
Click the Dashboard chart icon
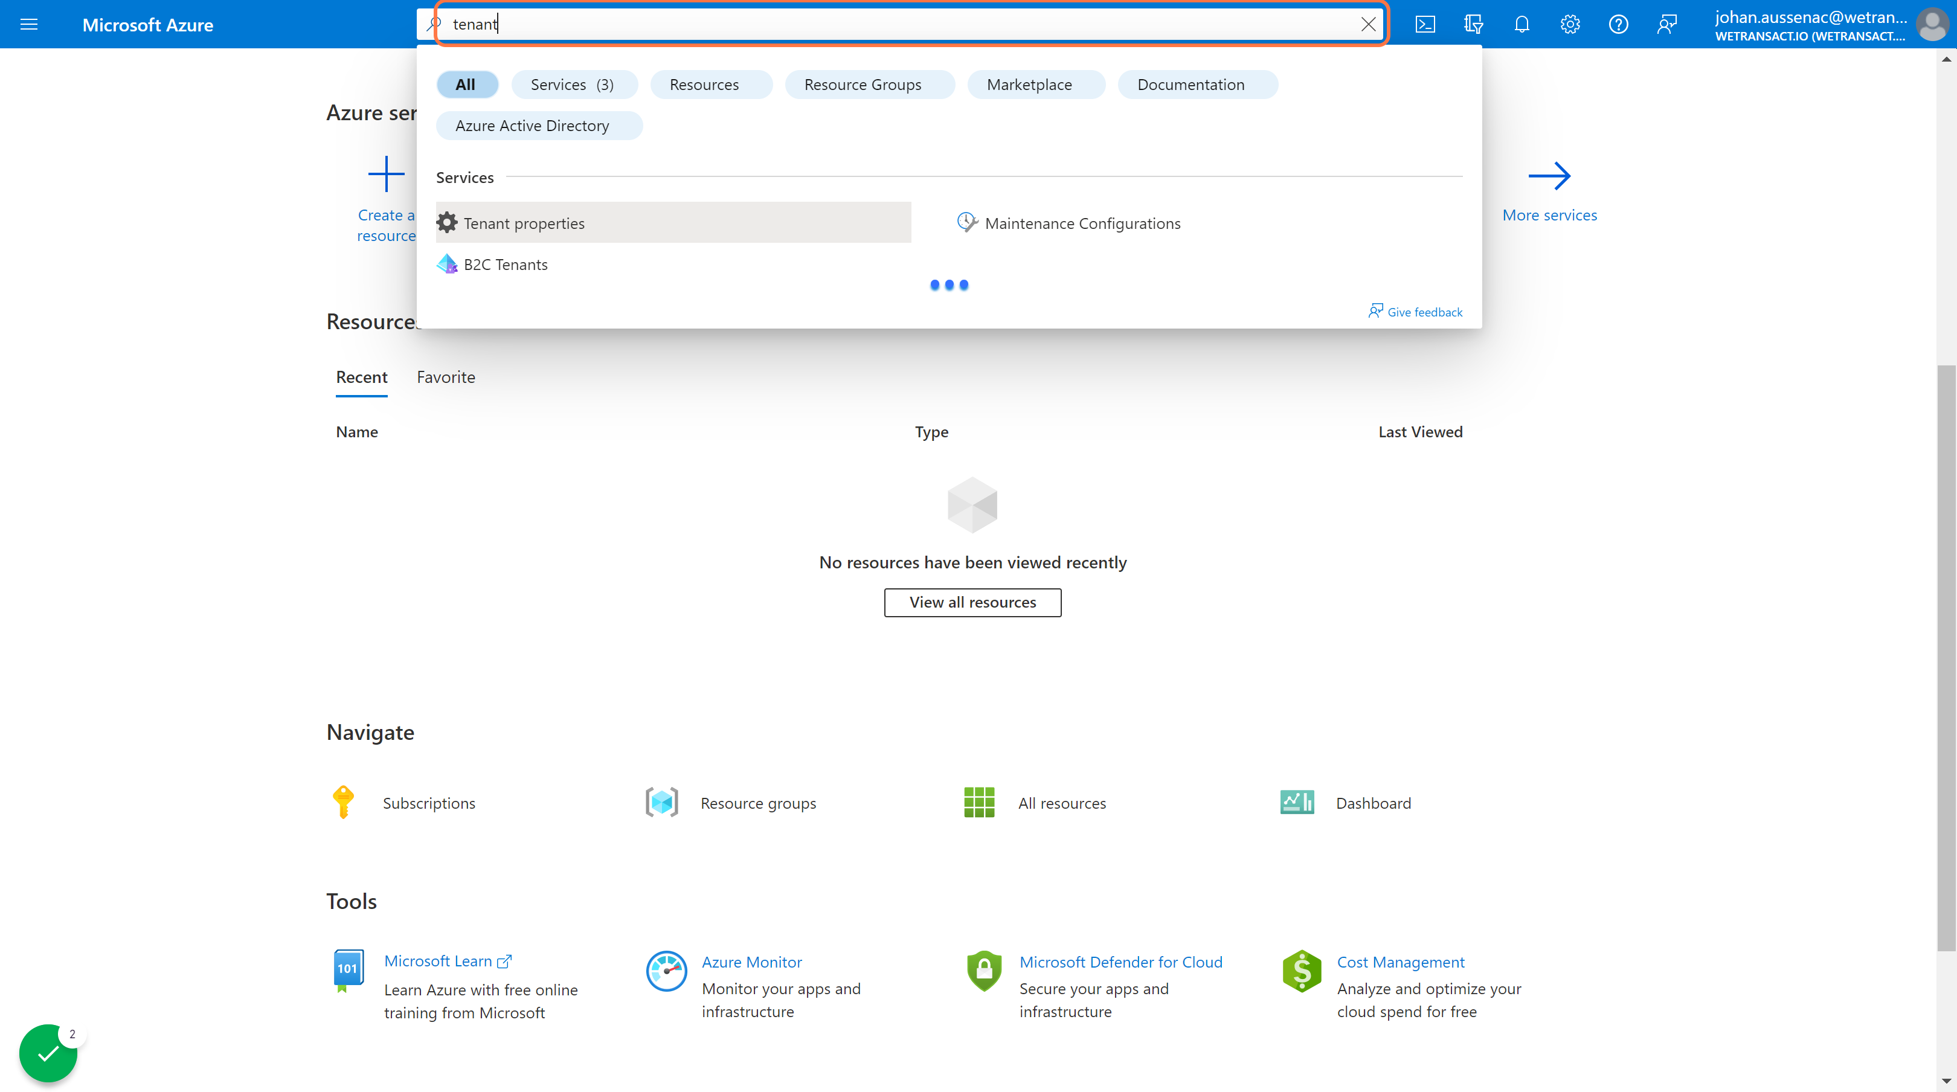tap(1297, 803)
